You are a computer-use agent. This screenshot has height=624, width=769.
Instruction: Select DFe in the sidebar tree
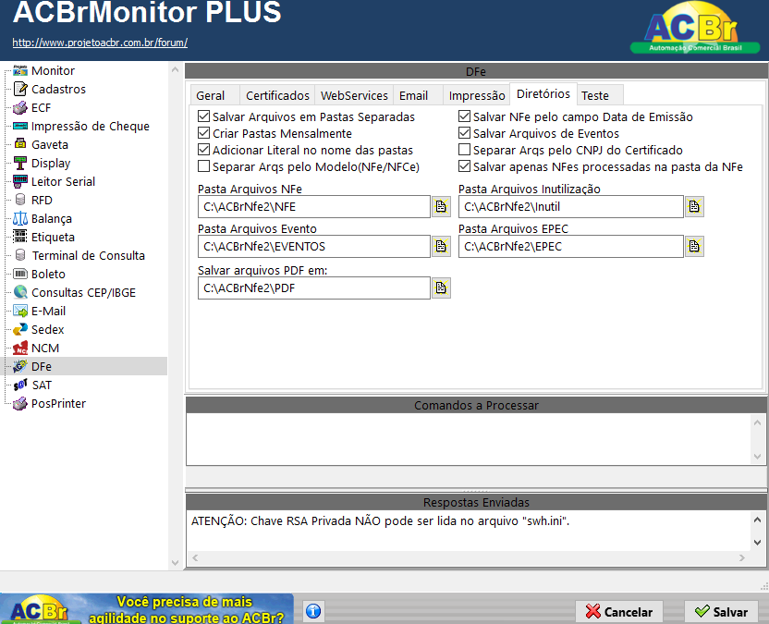[x=42, y=366]
